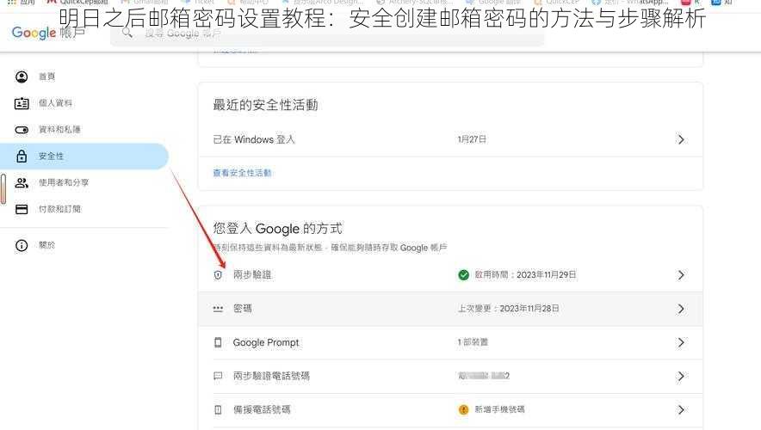Open the 查看安全性活動 link
Viewport: 761px width, 430px height.
(x=242, y=173)
